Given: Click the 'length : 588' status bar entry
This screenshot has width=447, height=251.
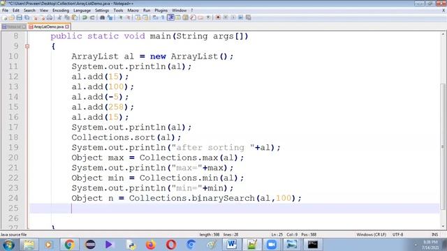Looking at the screenshot, I should pyautogui.click(x=210, y=234).
